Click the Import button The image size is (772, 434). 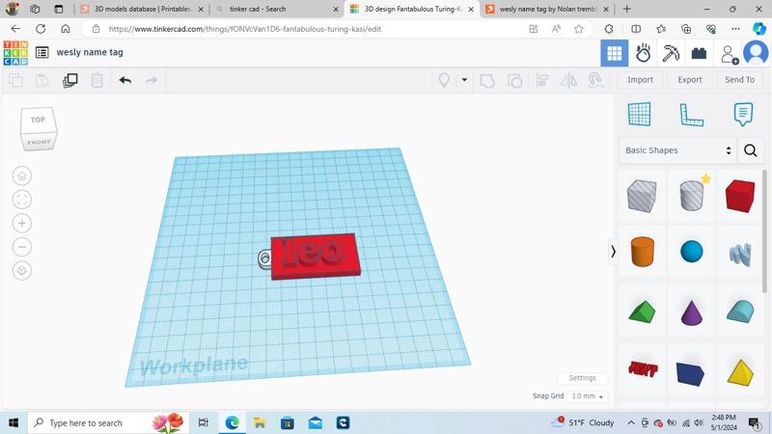point(640,80)
